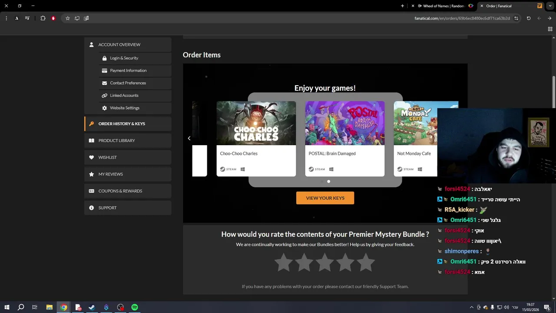Go to Wishlist
The height and width of the screenshot is (313, 556).
(x=128, y=157)
